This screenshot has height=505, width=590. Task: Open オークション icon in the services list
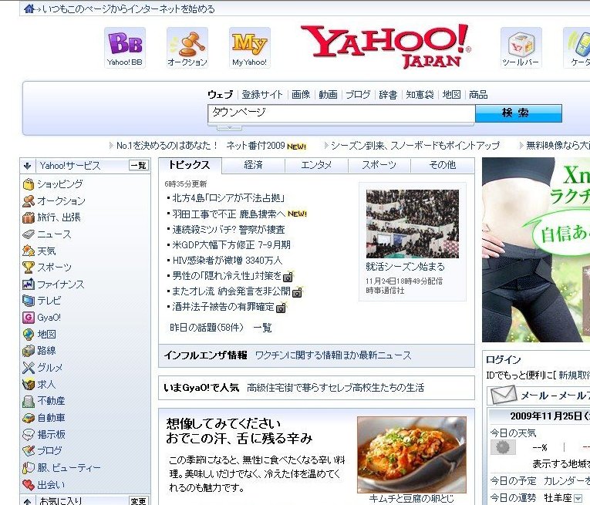click(x=29, y=201)
